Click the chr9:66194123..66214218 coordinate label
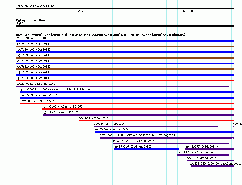 [x=35, y=6]
